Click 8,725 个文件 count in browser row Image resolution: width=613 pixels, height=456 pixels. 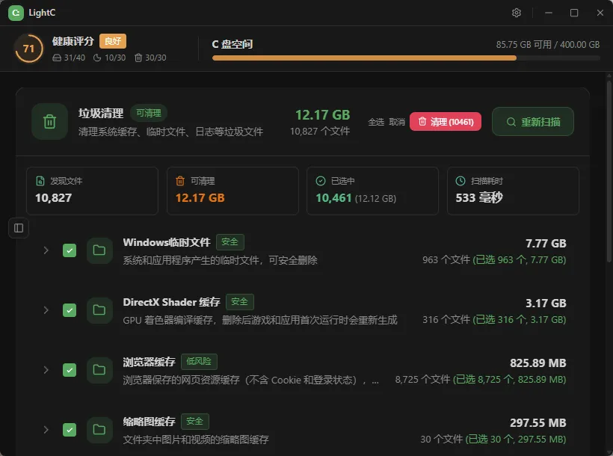click(422, 379)
